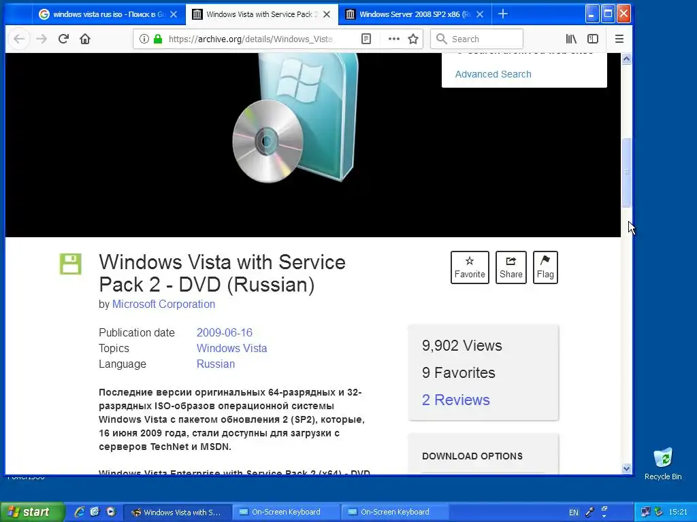Click the page scrollbar up arrow
Image resolution: width=697 pixels, height=522 pixels.
[x=626, y=58]
